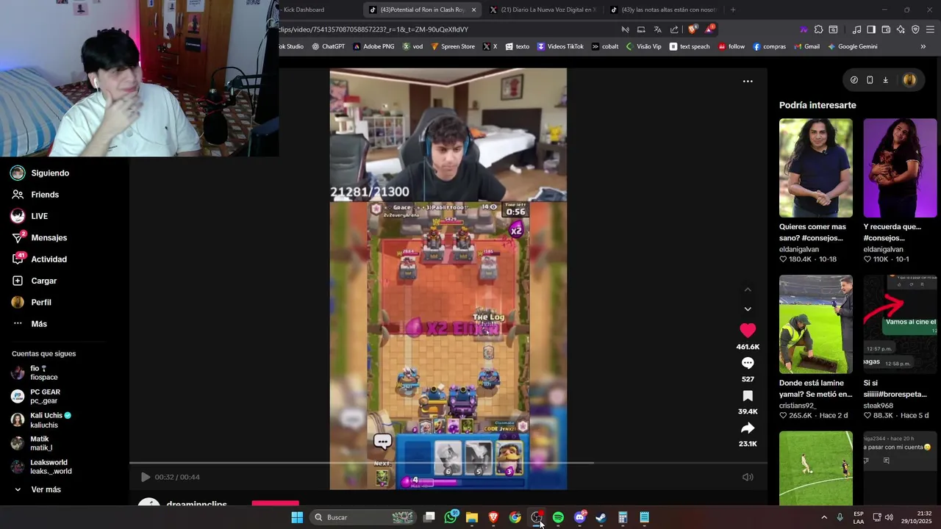Open 'Y recuerda que...' suggested video thumbnail

point(900,168)
